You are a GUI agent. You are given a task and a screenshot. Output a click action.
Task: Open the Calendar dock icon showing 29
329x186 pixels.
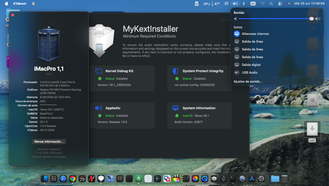click(82, 179)
